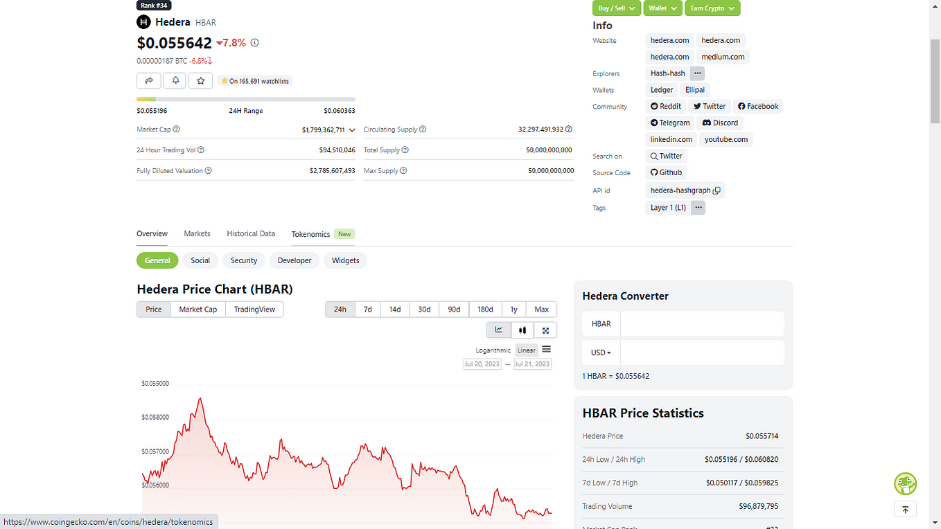The image size is (941, 529).
Task: Set chart range to 24h
Action: point(340,310)
